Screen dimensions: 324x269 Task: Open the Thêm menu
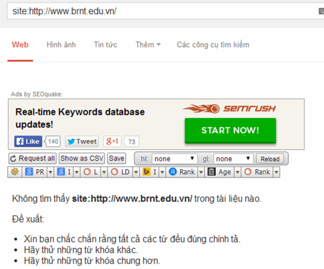click(x=148, y=45)
